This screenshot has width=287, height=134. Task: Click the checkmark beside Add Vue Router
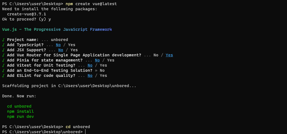coord(3,55)
